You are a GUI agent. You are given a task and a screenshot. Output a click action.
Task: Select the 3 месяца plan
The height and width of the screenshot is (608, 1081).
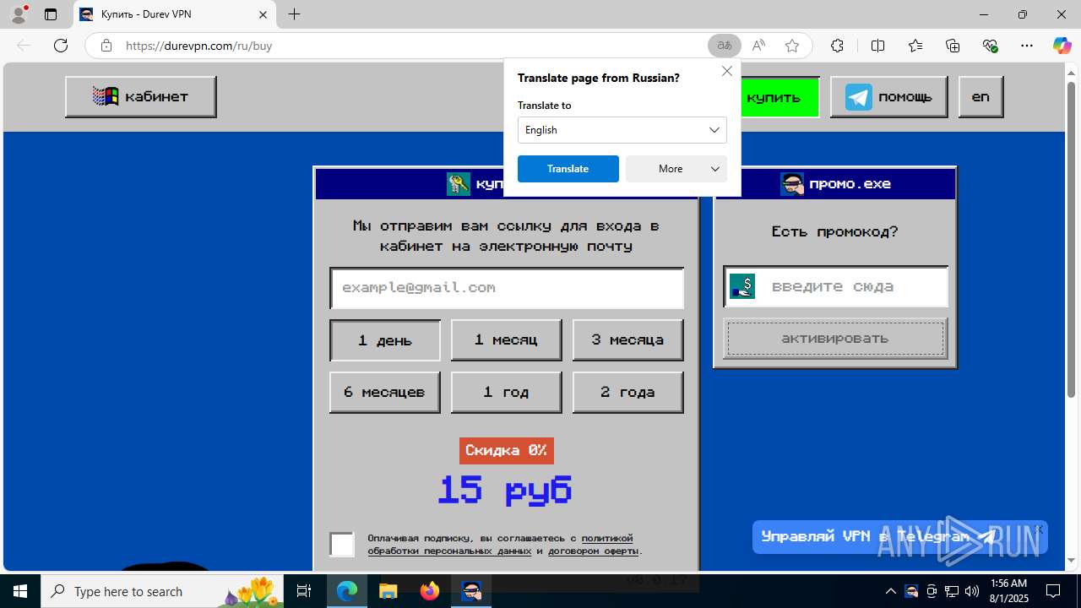coord(627,339)
